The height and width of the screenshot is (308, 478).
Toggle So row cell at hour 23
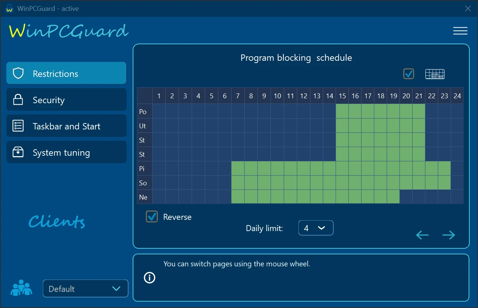[445, 183]
